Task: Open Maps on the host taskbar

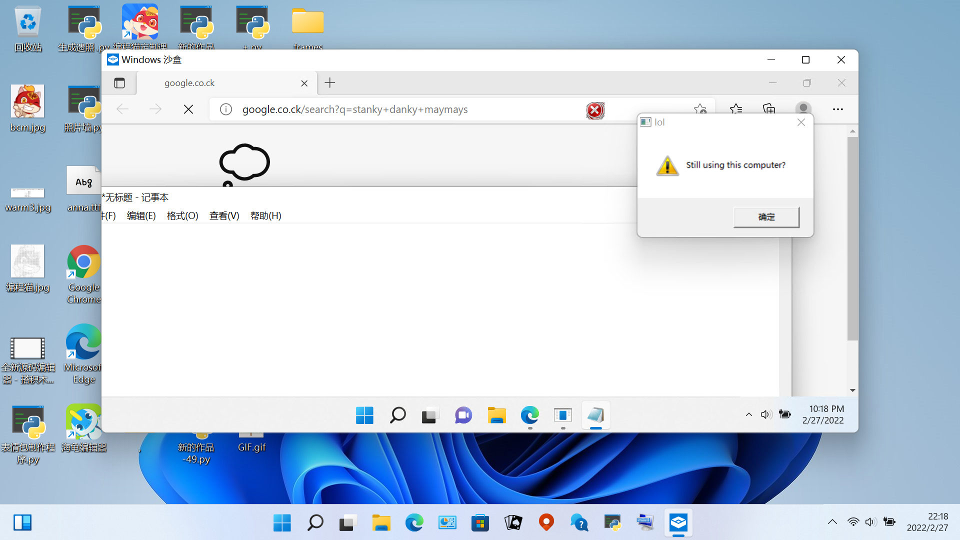Action: point(546,523)
